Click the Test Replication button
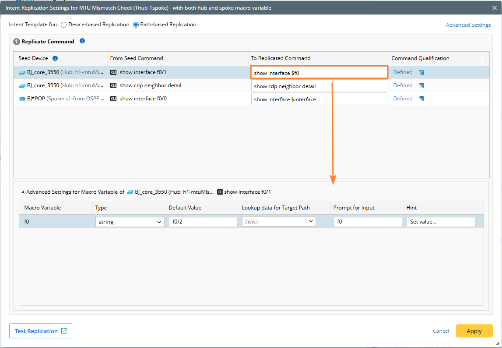This screenshot has height=348, width=502. coord(41,331)
